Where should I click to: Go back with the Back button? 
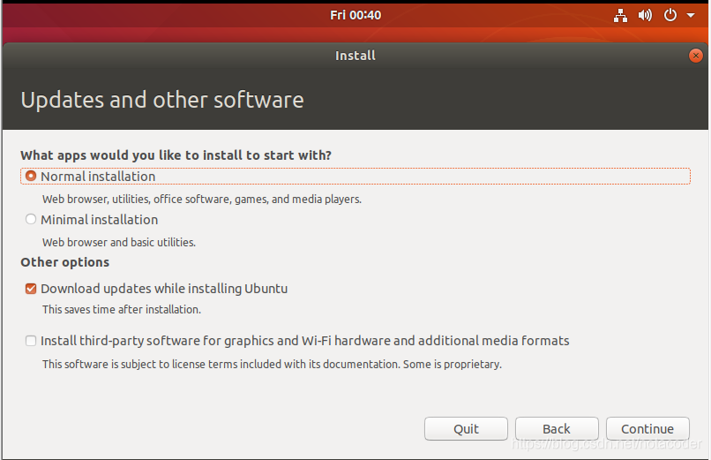(x=557, y=429)
